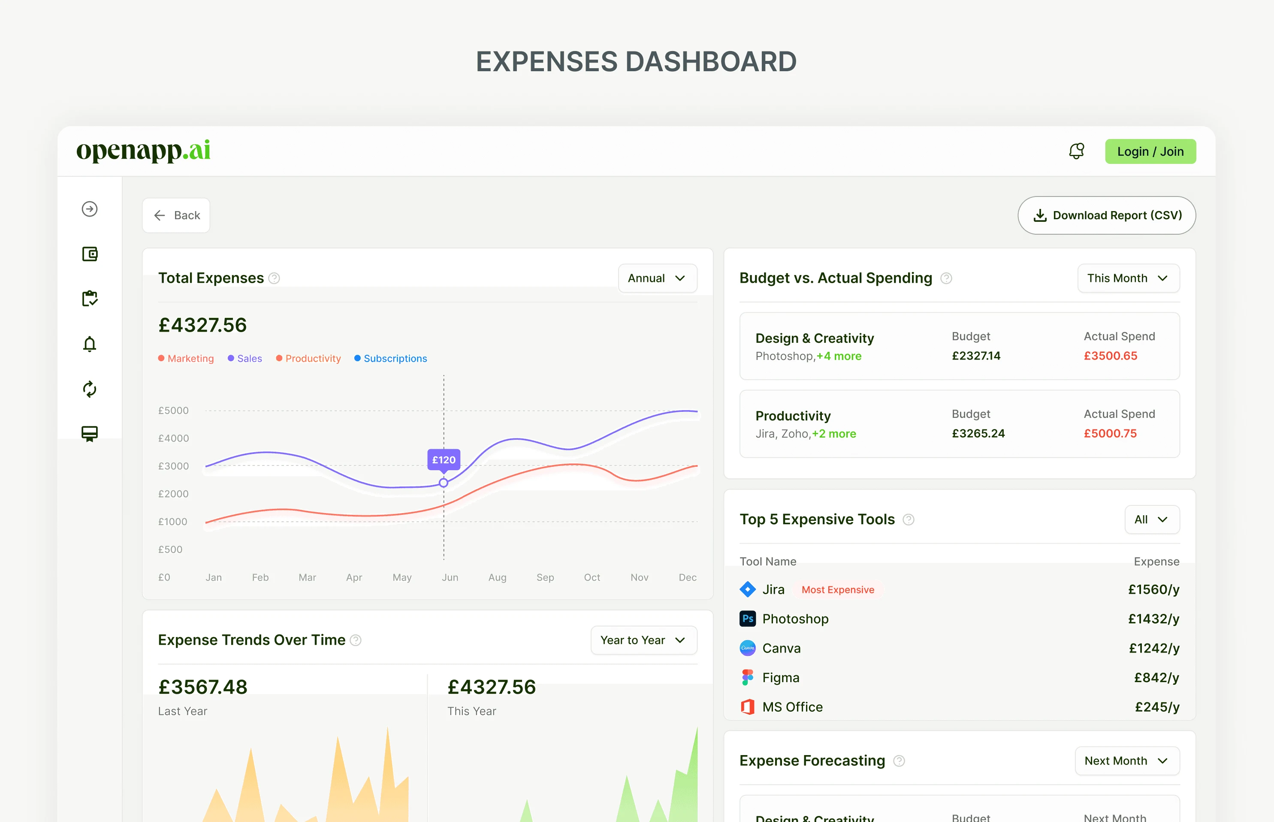This screenshot has height=822, width=1274.
Task: Toggle Sales series in chart legend
Action: click(245, 358)
